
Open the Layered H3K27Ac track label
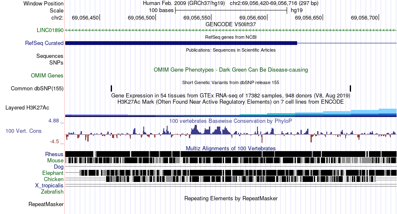tap(27, 108)
